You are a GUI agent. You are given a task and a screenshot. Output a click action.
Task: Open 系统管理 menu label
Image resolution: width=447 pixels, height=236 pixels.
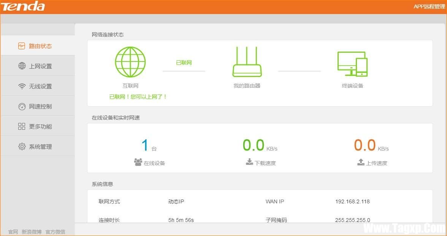(x=40, y=147)
